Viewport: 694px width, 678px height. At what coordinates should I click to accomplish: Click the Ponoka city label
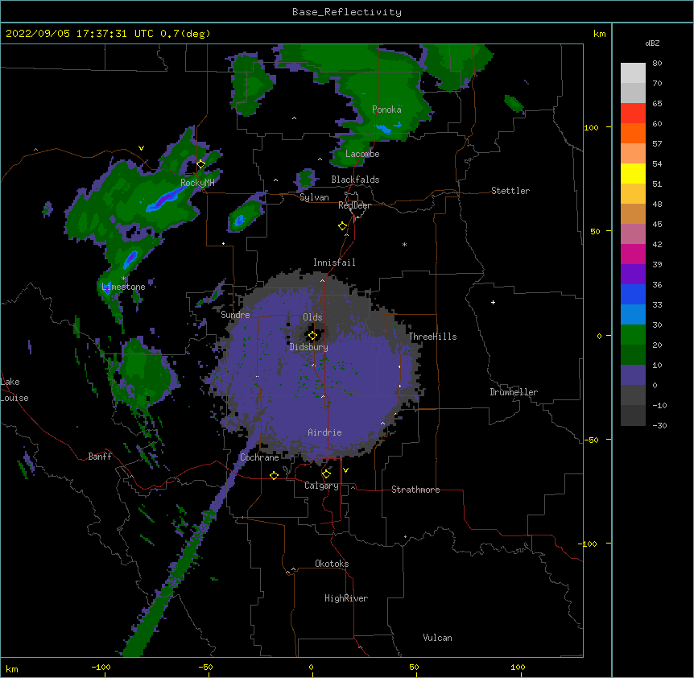386,110
